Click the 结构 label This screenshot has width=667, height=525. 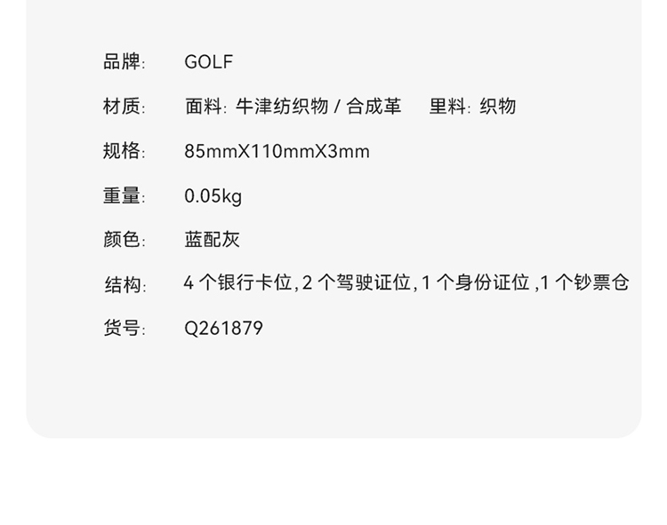(124, 285)
